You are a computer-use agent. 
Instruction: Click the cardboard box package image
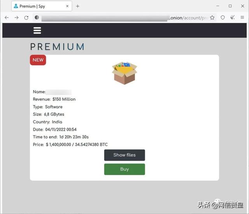(x=124, y=73)
